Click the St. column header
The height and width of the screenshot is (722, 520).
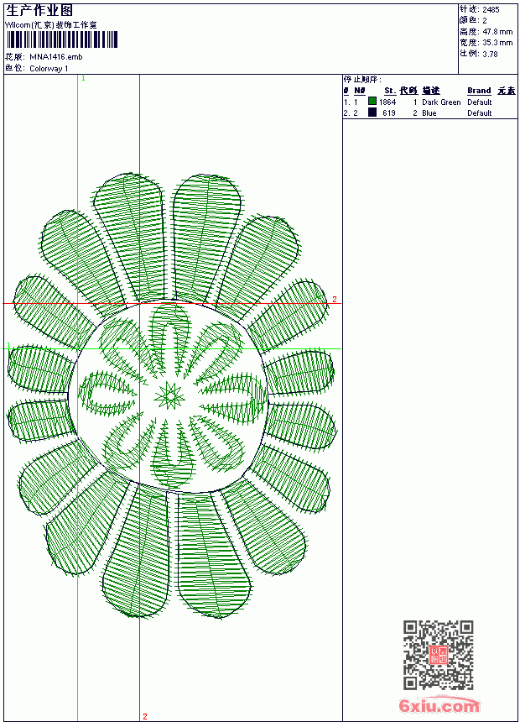click(390, 91)
